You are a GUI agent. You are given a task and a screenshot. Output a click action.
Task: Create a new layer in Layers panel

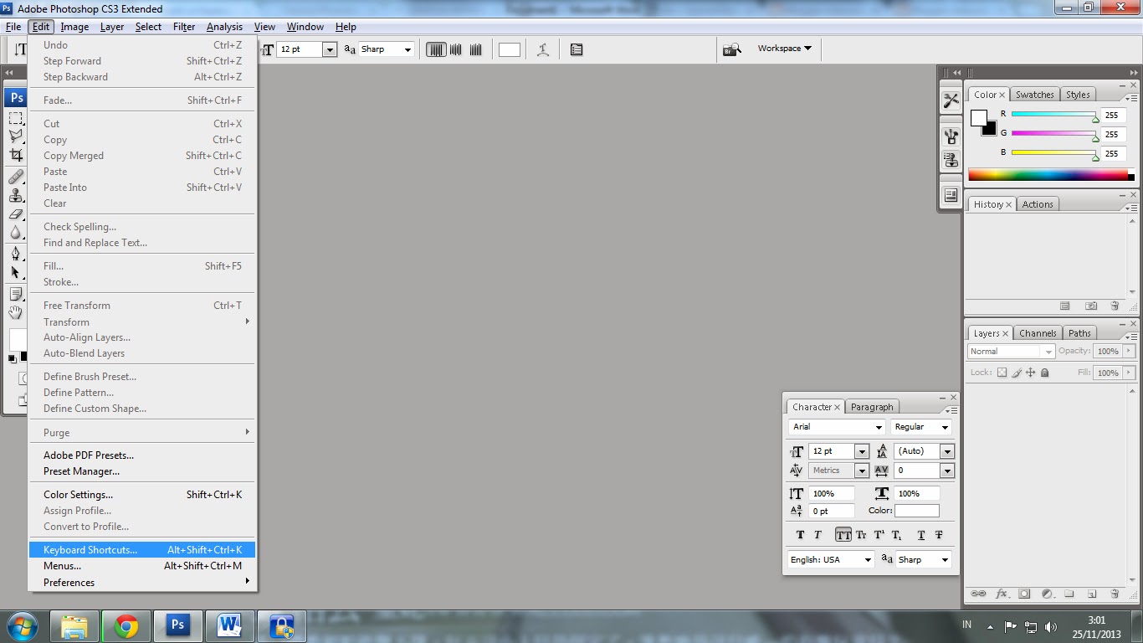1092,594
